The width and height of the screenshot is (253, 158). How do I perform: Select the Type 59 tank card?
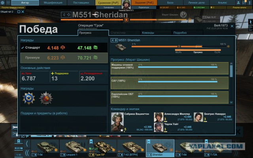(x=102, y=148)
